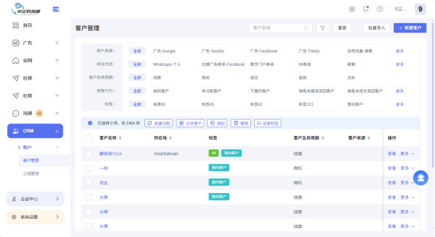Viewport: 435px width, 237px height.
Task: Open the user avatar labeled 9
Action: click(x=420, y=9)
